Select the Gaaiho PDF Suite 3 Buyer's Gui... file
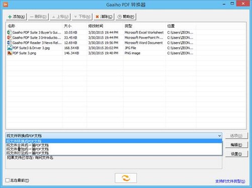This screenshot has height=188, width=252. (37, 33)
